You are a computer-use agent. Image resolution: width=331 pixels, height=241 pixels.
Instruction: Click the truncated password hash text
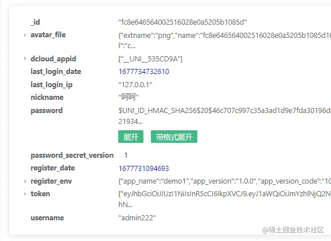click(225, 116)
